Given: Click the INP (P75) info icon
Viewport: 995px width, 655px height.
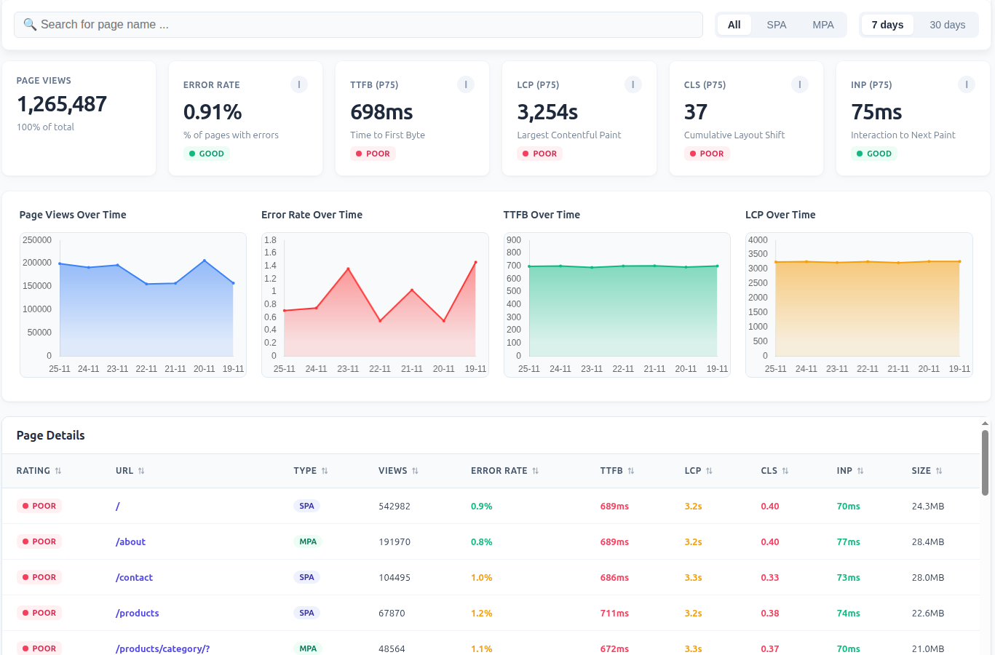Looking at the screenshot, I should coord(966,84).
